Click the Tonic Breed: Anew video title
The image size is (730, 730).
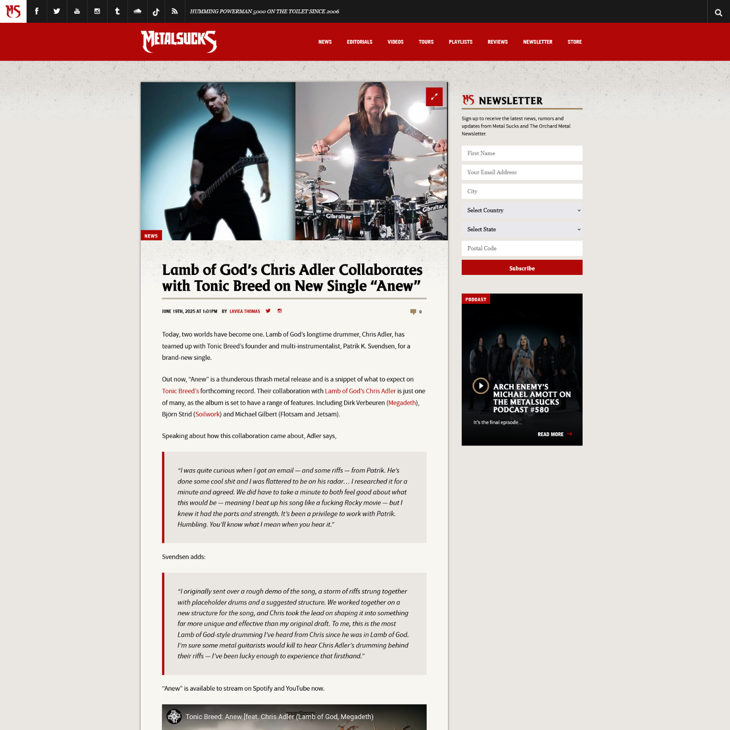click(x=280, y=717)
